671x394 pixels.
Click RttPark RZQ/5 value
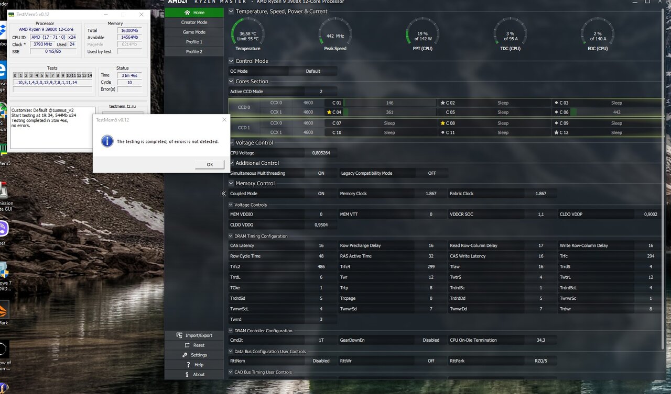click(x=541, y=361)
